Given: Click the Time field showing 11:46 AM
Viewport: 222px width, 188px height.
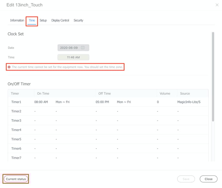Looking at the screenshot, I should tap(73, 57).
